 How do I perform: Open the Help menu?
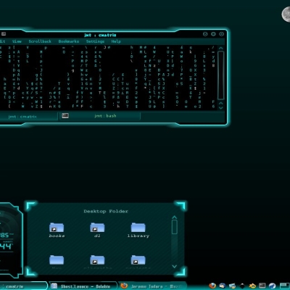pyautogui.click(x=116, y=41)
